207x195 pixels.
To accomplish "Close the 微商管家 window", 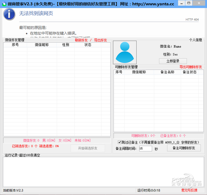I will click(199, 3).
